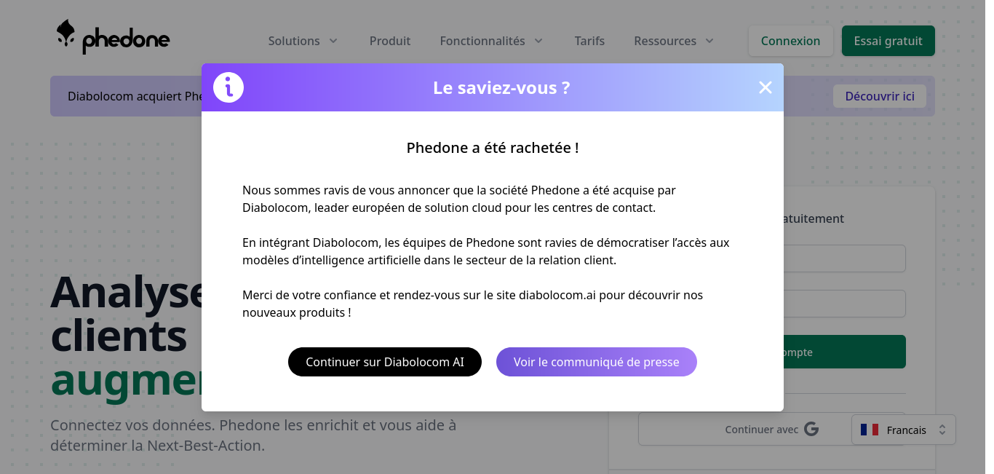This screenshot has width=994, height=474.
Task: Click Continuer sur Diabolocom AI
Action: point(385,362)
